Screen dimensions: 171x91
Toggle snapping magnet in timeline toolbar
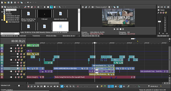click(109, 86)
